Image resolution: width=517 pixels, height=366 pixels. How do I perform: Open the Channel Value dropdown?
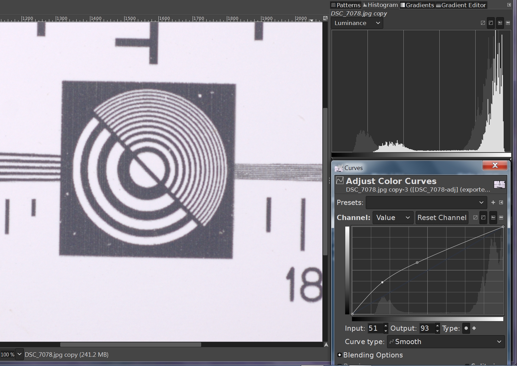tap(392, 218)
